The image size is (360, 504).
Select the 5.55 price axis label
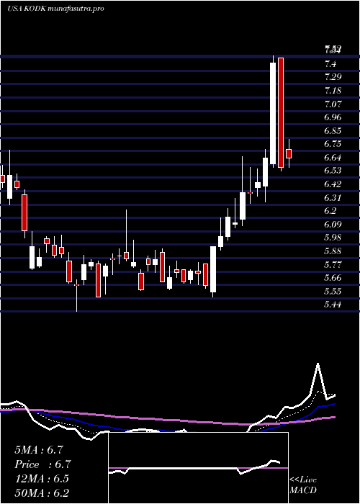(333, 291)
